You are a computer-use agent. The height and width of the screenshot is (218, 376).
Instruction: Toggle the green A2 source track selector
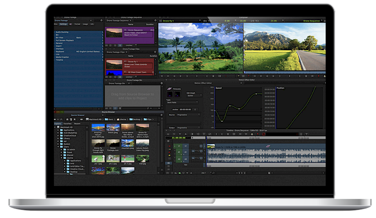tap(179, 159)
